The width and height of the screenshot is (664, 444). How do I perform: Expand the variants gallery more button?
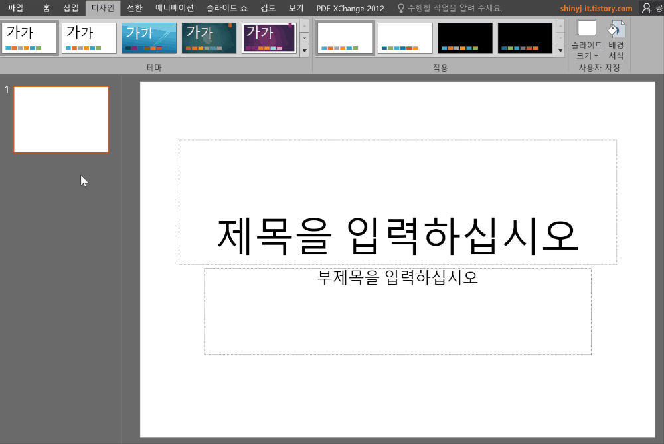click(x=560, y=50)
